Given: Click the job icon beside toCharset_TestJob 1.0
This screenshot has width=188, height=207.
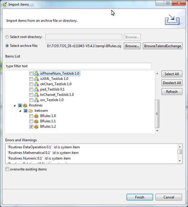Looking at the screenshot, I should [36, 95].
